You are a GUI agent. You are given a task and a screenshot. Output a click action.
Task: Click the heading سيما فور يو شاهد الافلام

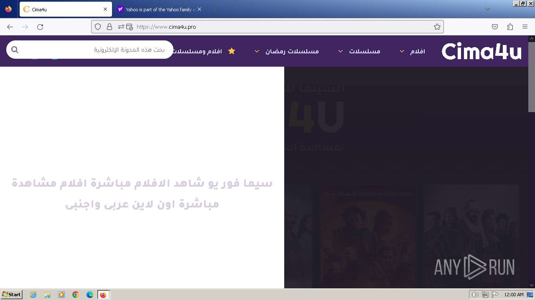(142, 194)
